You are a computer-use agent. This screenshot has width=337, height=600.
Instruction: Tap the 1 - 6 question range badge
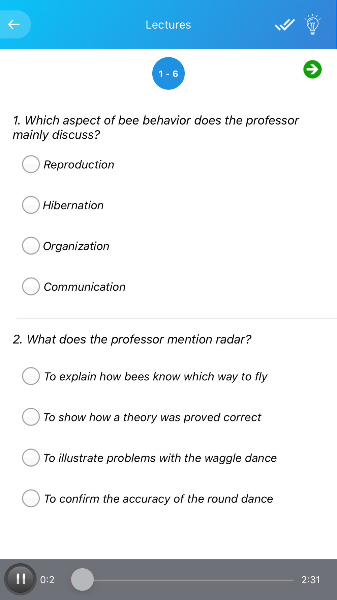(168, 74)
